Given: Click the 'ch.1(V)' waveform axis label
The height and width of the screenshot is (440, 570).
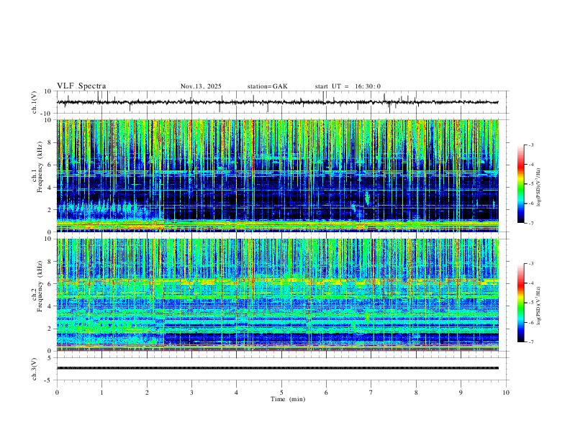Looking at the screenshot, I should (35, 102).
